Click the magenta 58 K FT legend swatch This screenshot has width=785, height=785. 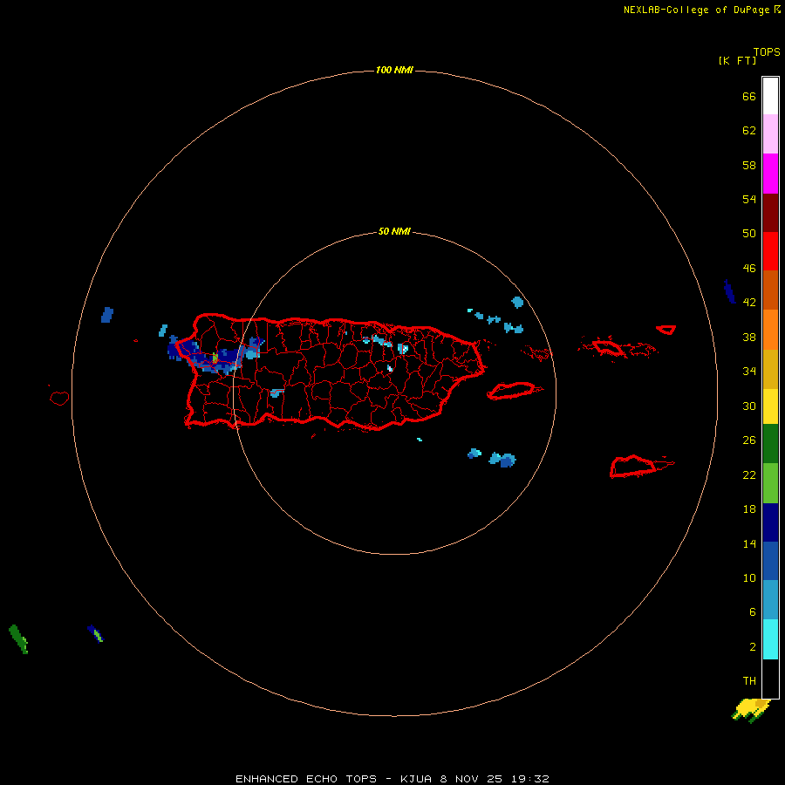(770, 174)
